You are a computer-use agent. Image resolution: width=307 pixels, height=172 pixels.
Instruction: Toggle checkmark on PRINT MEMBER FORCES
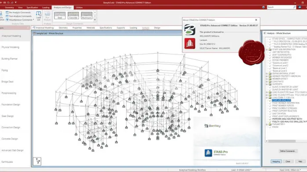[270, 106]
